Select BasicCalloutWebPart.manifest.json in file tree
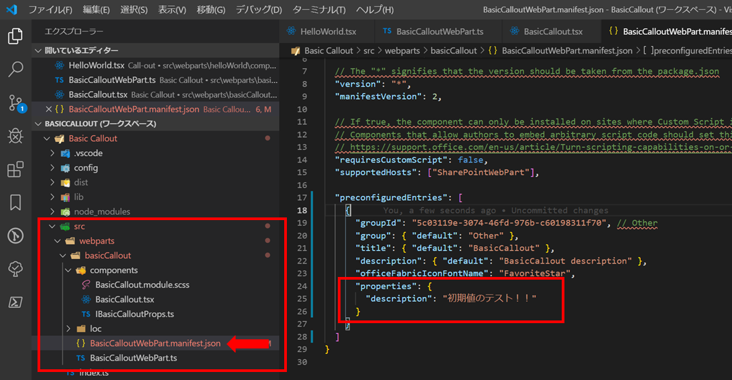 155,343
